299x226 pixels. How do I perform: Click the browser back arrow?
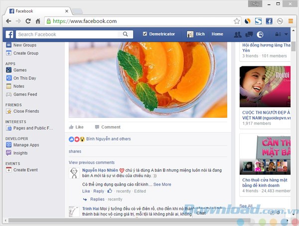[x=8, y=21]
